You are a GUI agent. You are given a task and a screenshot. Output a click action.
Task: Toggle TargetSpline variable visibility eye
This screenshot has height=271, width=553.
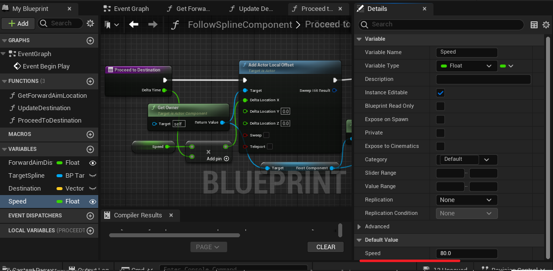click(x=93, y=175)
